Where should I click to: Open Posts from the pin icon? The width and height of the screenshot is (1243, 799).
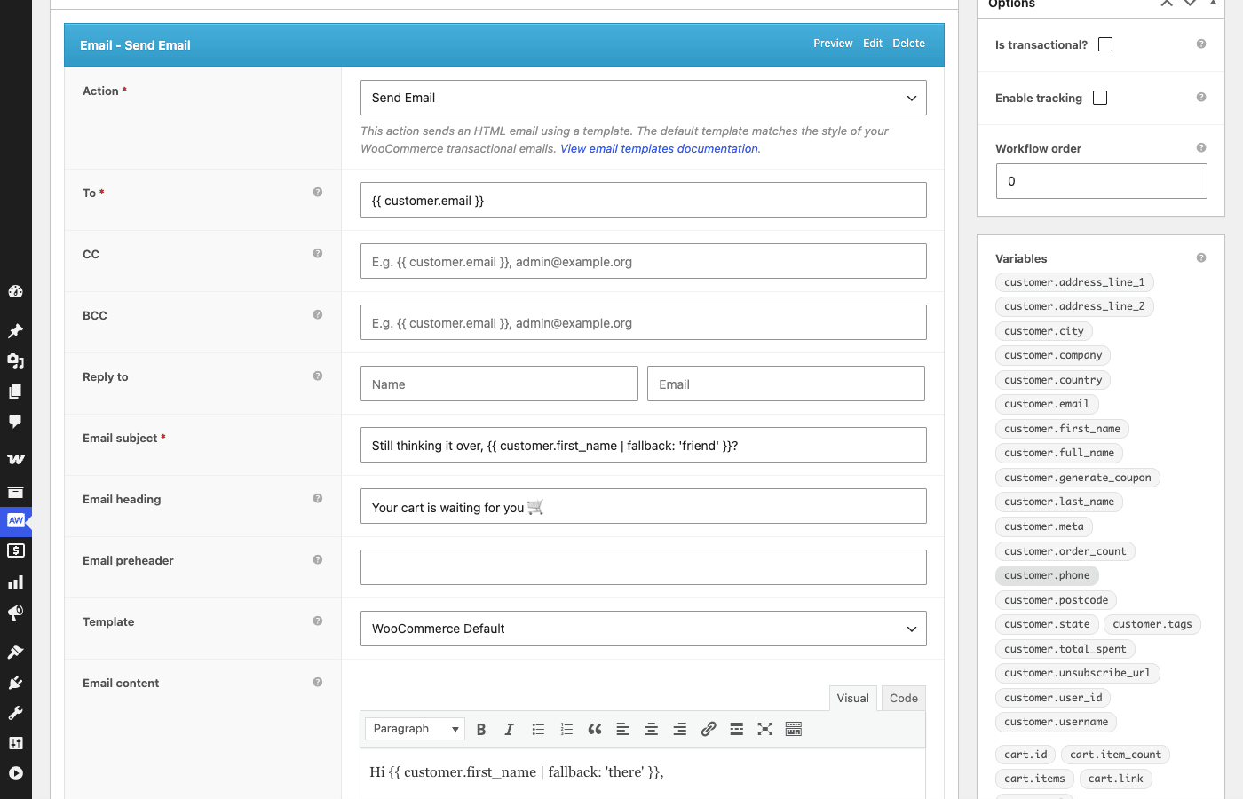[15, 331]
